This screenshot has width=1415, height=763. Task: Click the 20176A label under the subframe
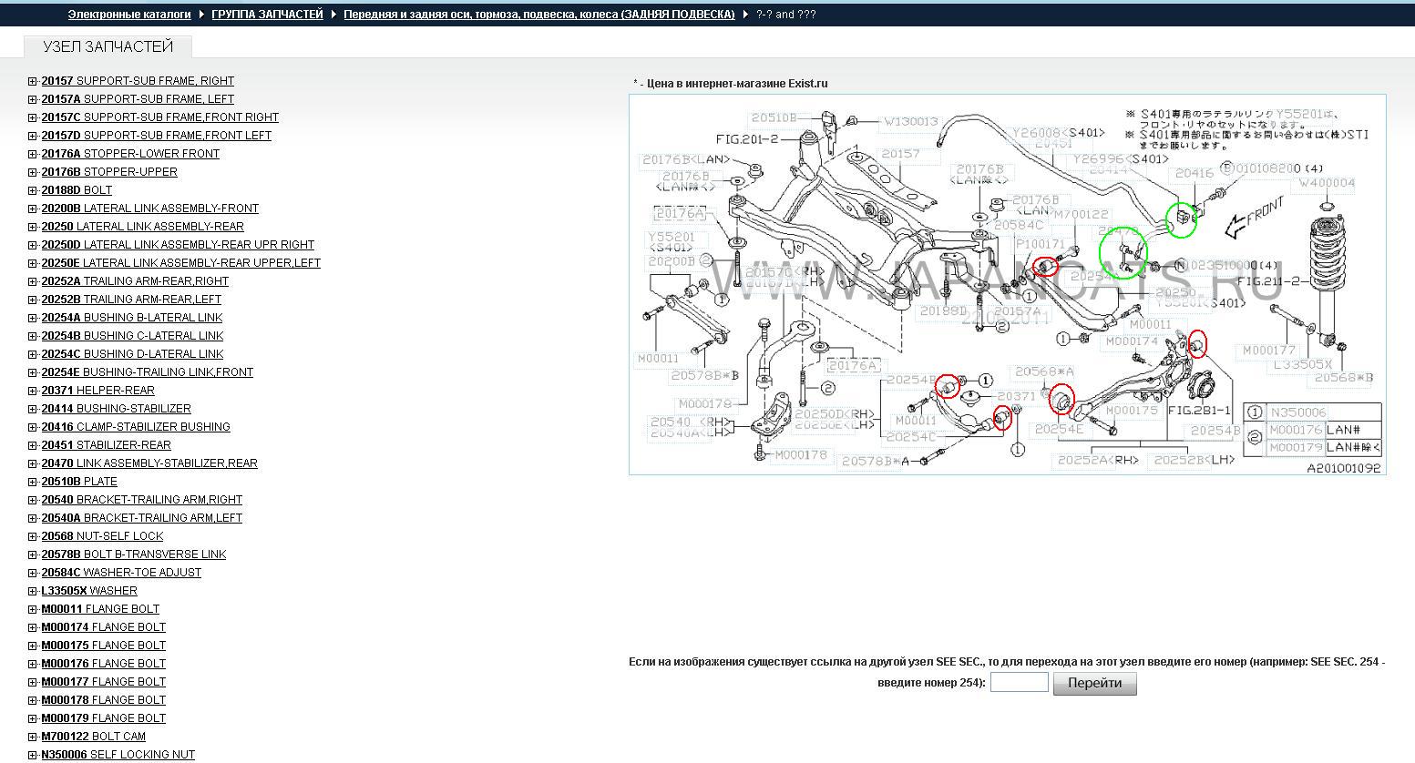point(852,366)
